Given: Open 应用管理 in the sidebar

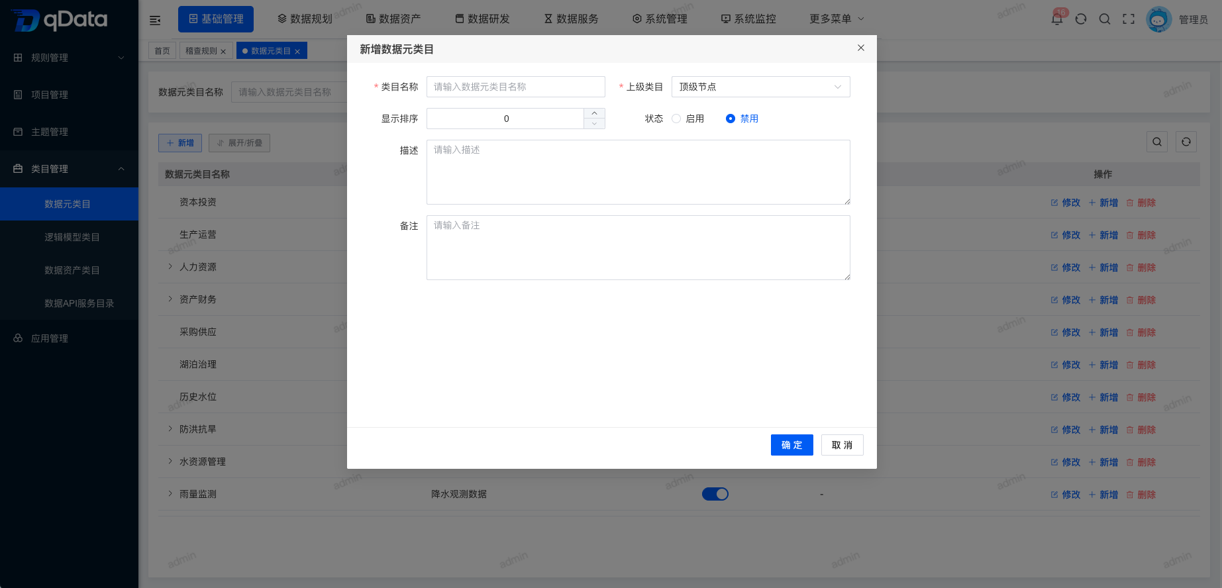Looking at the screenshot, I should tap(69, 338).
